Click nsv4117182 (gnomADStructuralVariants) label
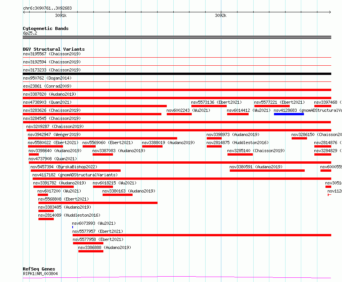Viewport: 342px width, 282px height. point(75,175)
